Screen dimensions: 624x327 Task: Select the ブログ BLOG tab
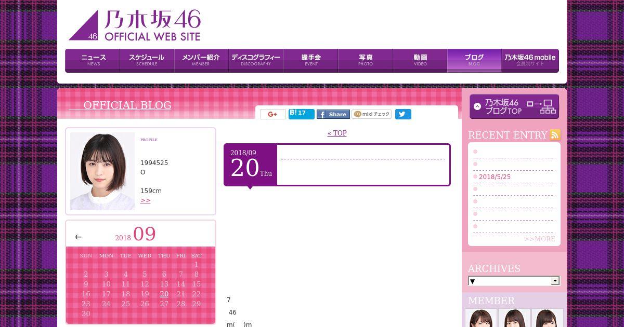pos(474,60)
